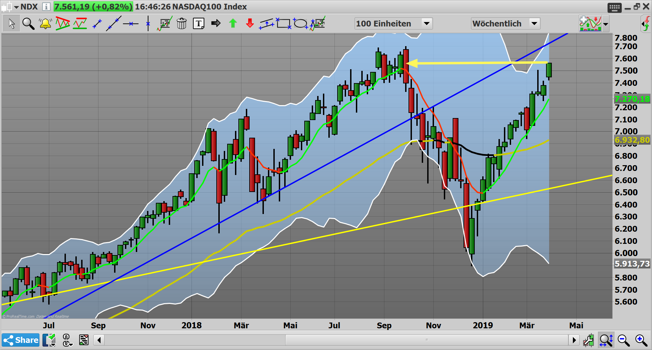Draw a rectangle on the chart
Viewport: 652px width, 350px height.
[x=284, y=23]
